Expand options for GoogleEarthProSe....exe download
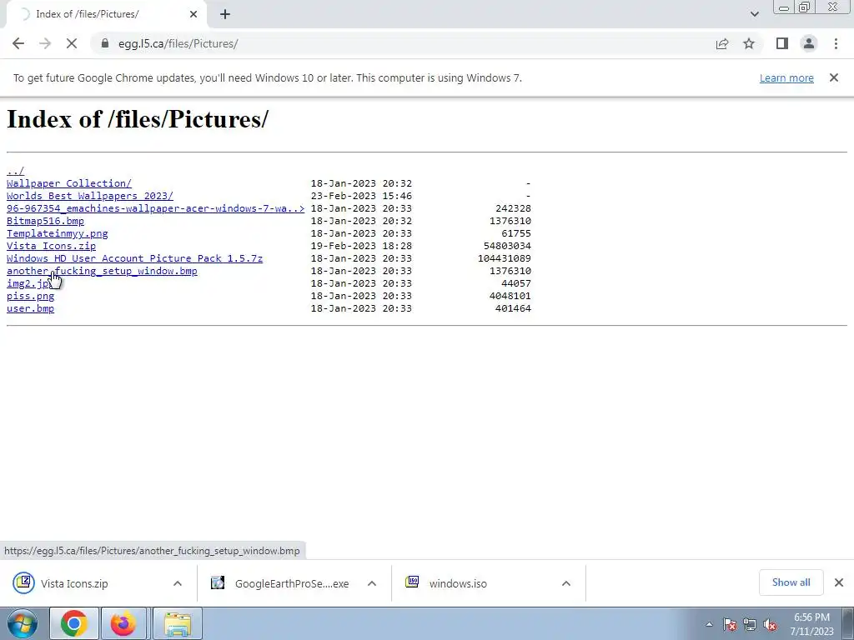 click(x=372, y=583)
